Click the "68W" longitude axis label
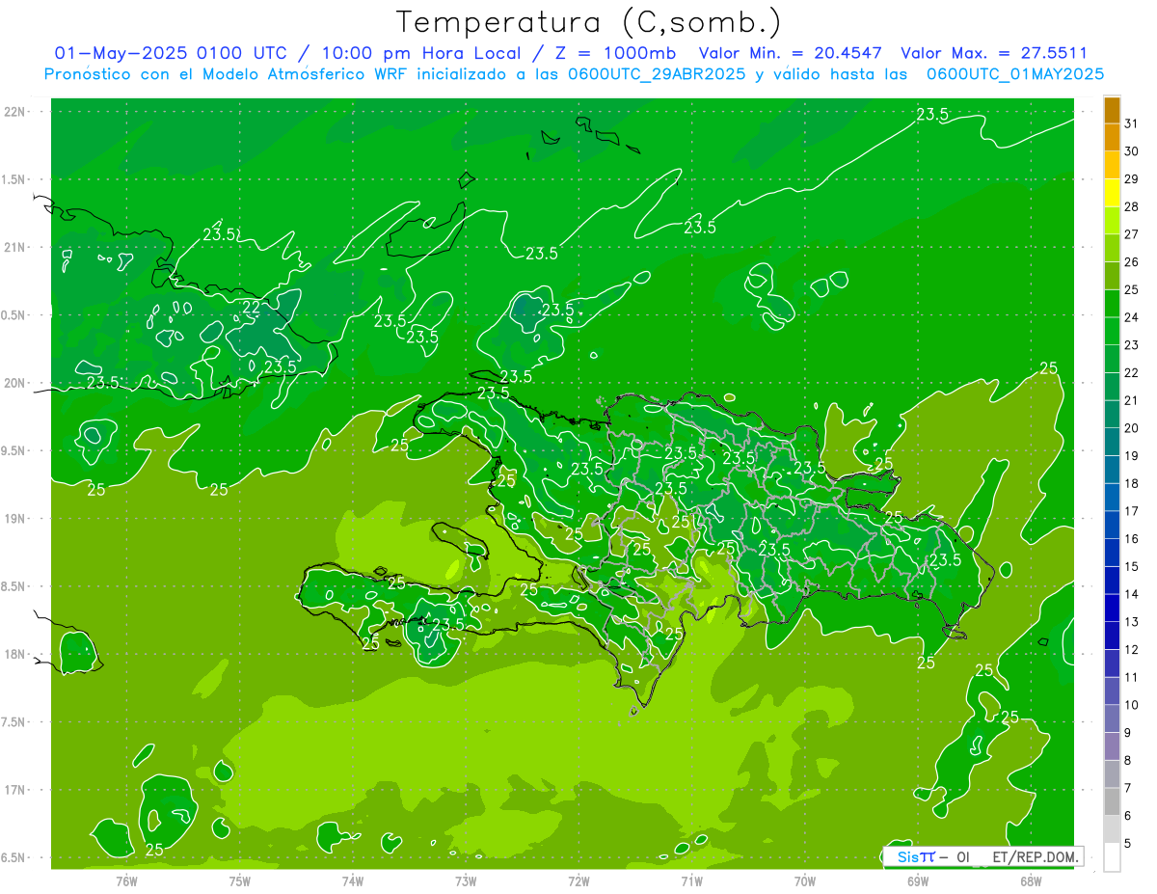 coord(1030,880)
